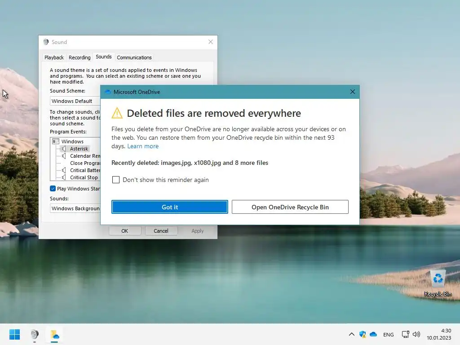Click the Got it button
This screenshot has height=345, width=460.
[169, 207]
